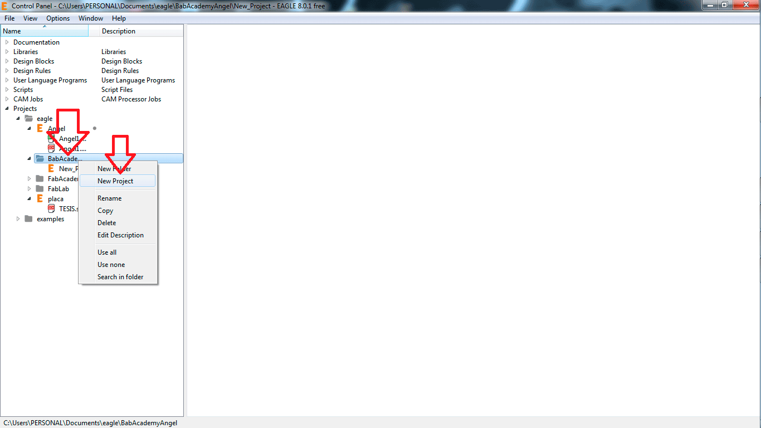This screenshot has height=428, width=761.
Task: Expand the examples folder arrow
Action: [x=18, y=219]
